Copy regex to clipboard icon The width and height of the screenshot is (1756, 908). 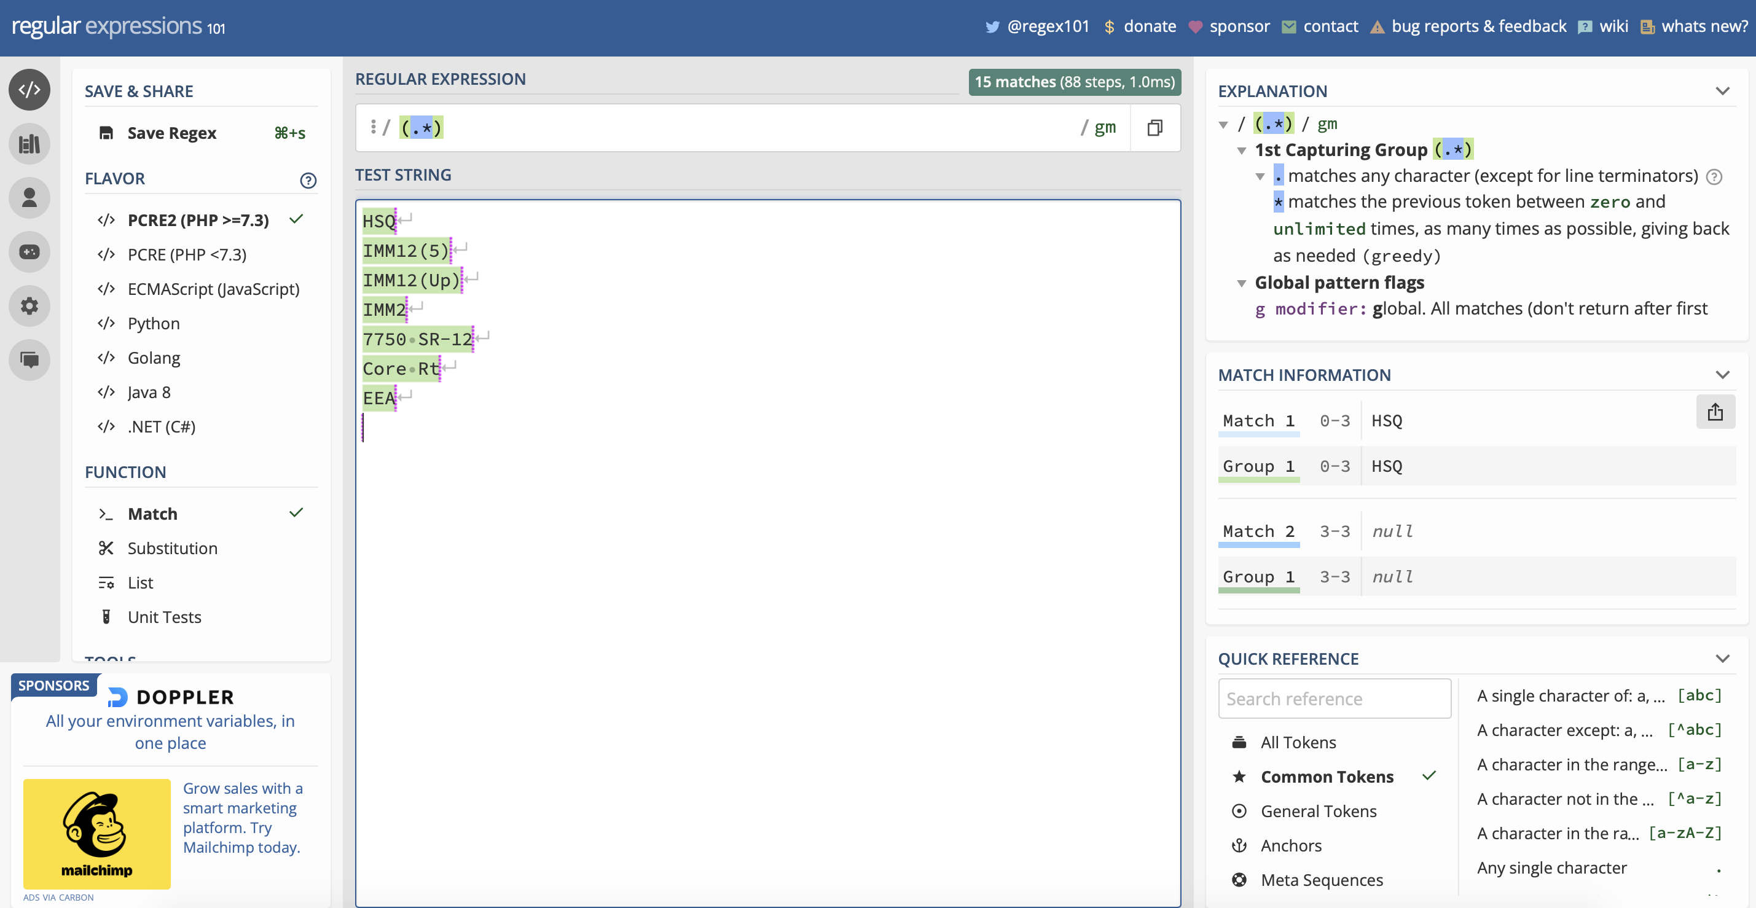pyautogui.click(x=1154, y=127)
